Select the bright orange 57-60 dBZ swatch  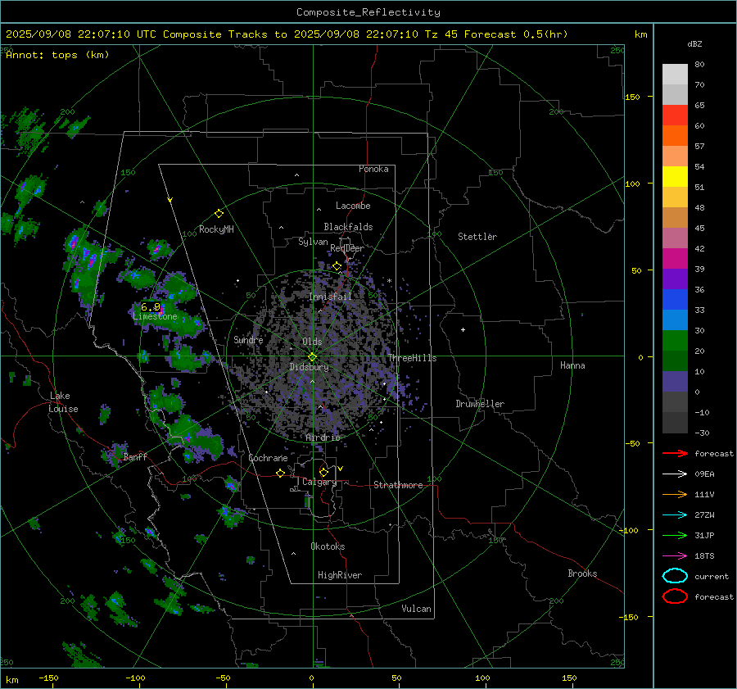point(675,135)
